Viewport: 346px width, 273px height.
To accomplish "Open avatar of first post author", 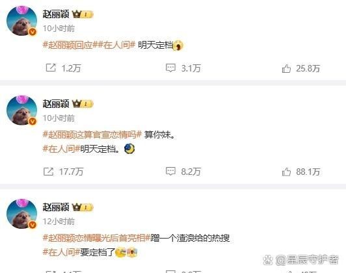I will pos(21,21).
